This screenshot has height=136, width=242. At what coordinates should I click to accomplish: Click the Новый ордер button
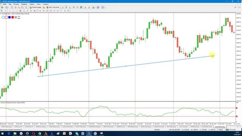[x=36, y=7]
